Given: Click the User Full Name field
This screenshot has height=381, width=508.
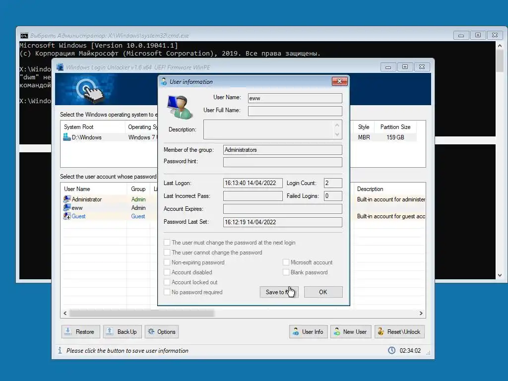Looking at the screenshot, I should click(295, 111).
